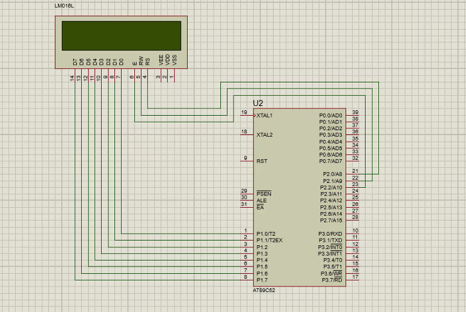Image resolution: width=466 pixels, height=312 pixels.
Task: Click the P3.0/RXD pin label
Action: pyautogui.click(x=330, y=234)
